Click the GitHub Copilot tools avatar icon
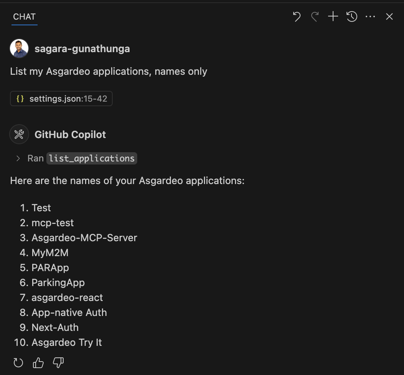404x375 pixels. 19,134
